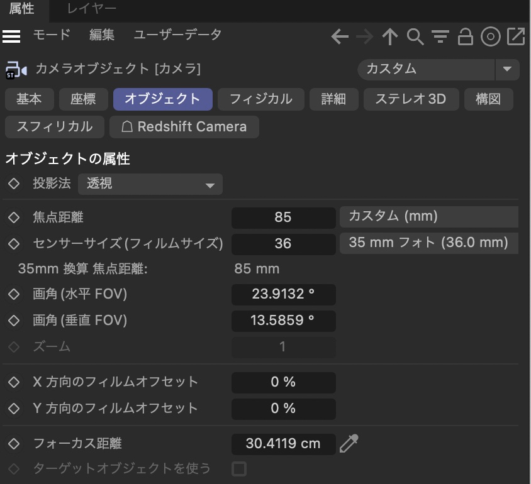Toggle keyframe diamond for 焦点距離

click(x=13, y=217)
